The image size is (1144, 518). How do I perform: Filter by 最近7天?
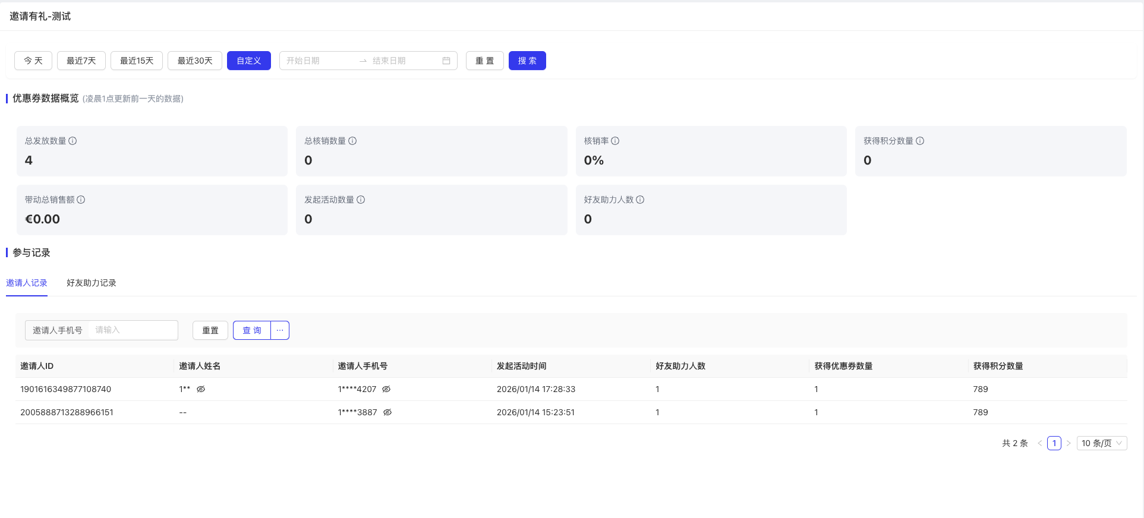(x=81, y=61)
